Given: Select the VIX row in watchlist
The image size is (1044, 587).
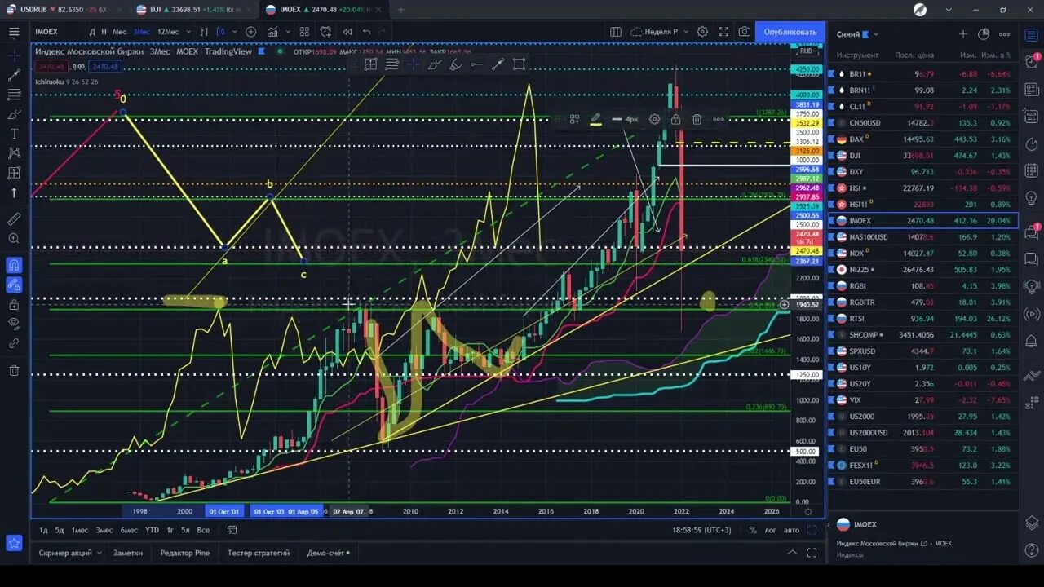Looking at the screenshot, I should click(922, 400).
